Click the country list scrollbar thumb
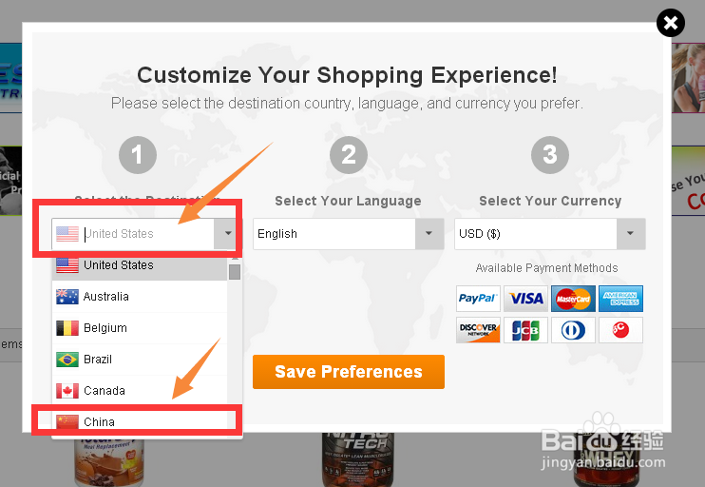This screenshot has width=705, height=487. click(x=235, y=272)
